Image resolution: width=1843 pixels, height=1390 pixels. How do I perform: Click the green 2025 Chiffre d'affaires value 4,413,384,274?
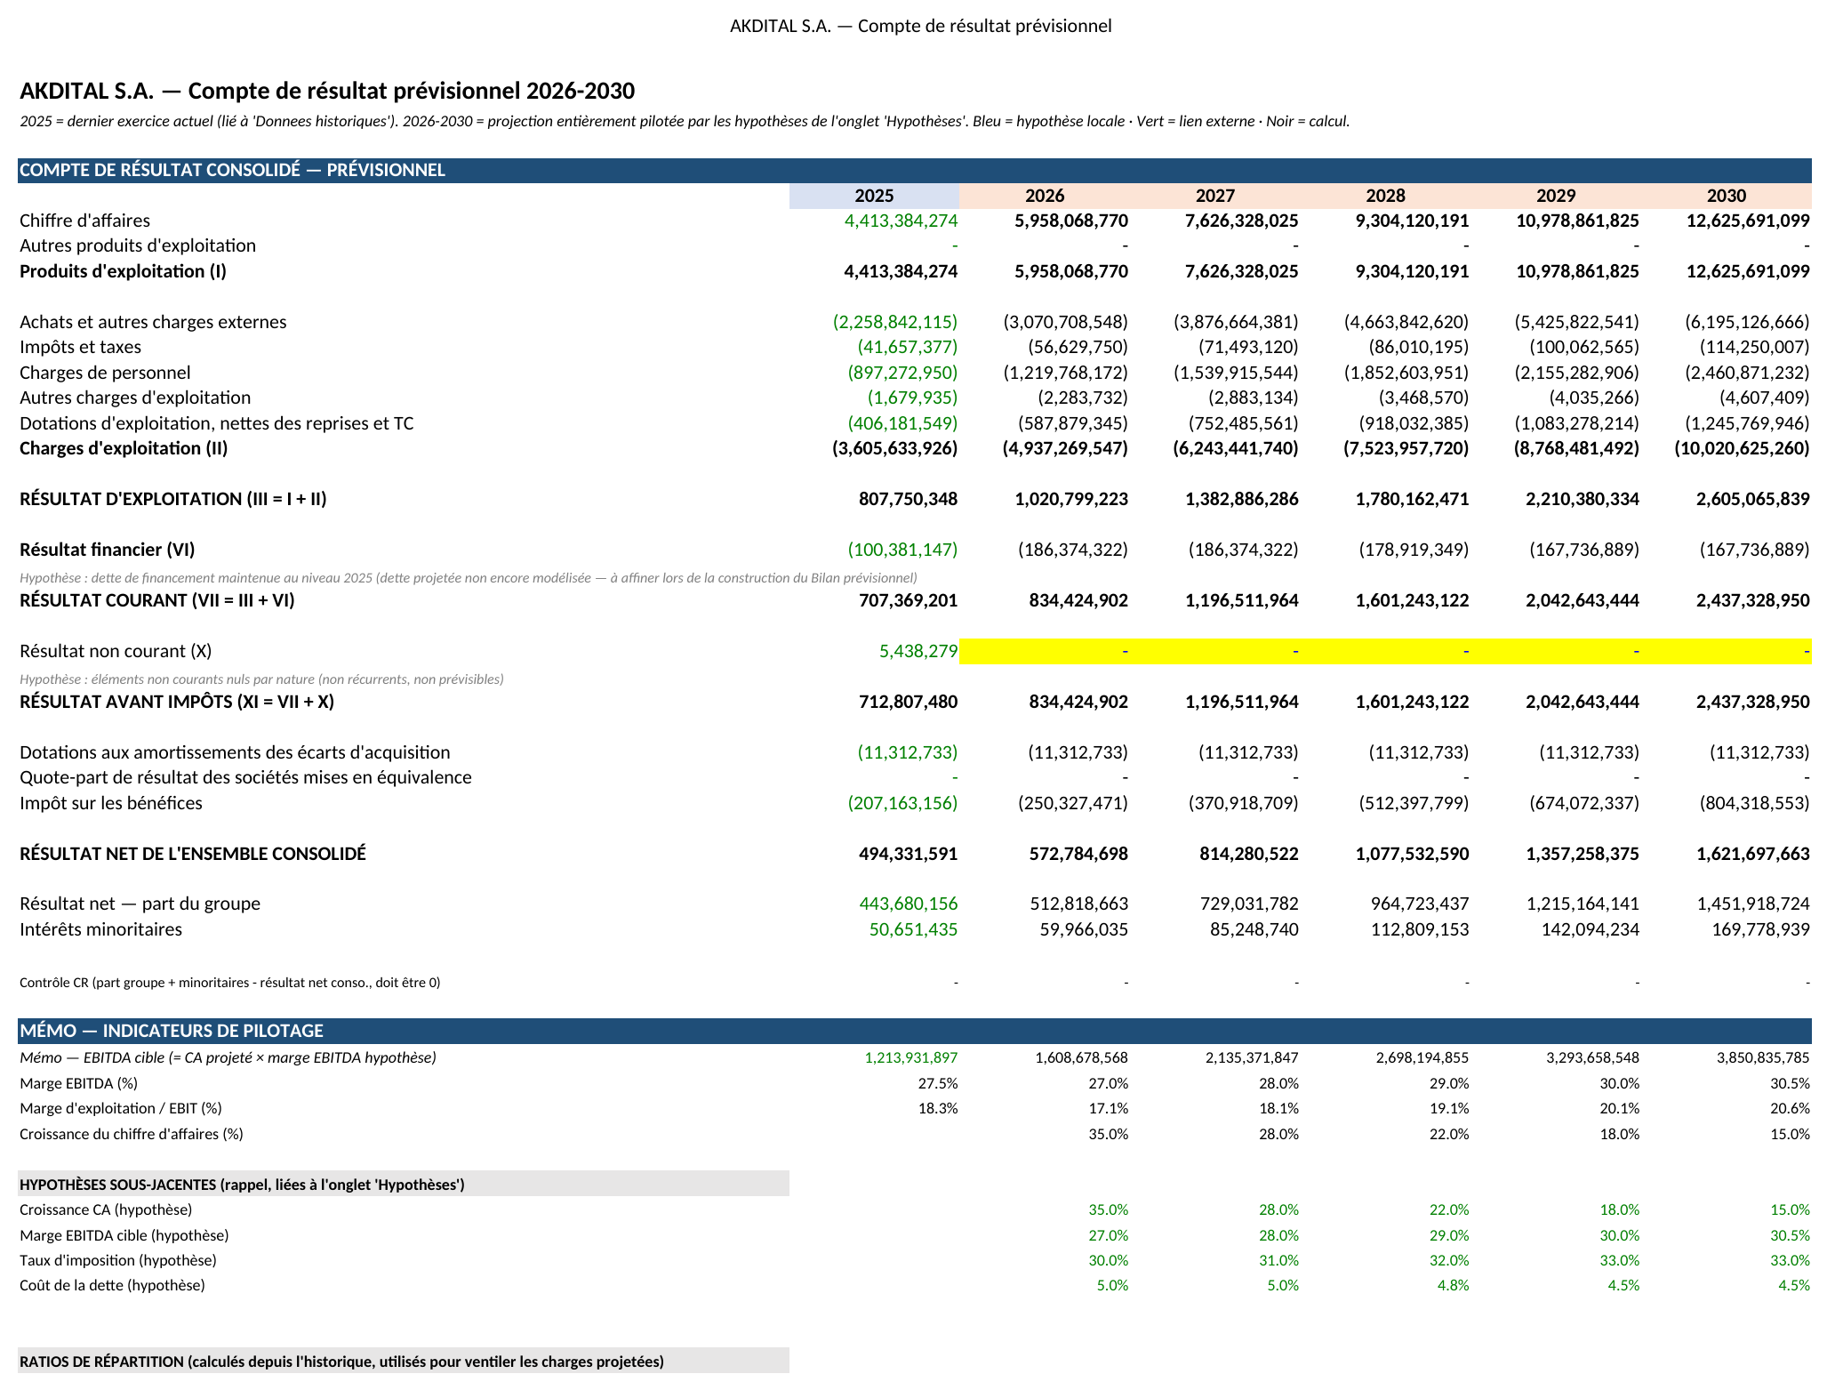901,221
